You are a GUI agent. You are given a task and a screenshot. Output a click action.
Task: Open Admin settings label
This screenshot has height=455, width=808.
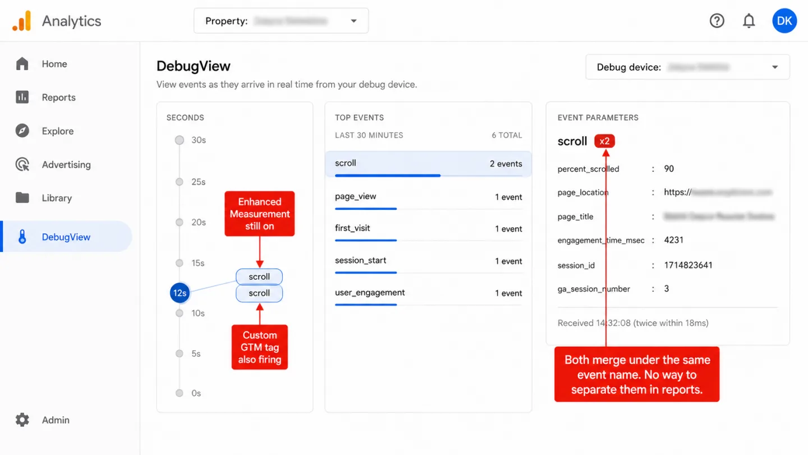click(x=56, y=420)
